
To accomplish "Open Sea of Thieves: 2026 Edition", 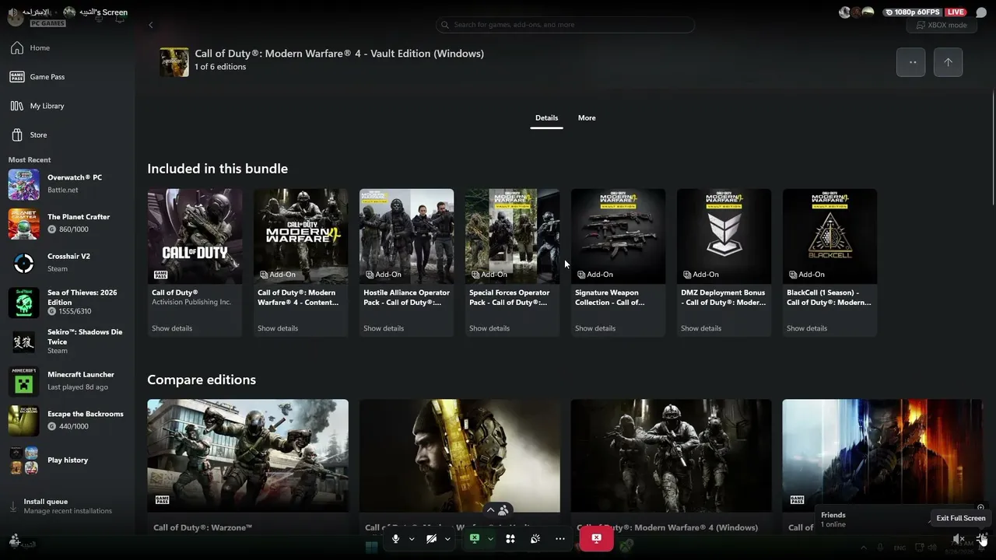I will [x=67, y=302].
